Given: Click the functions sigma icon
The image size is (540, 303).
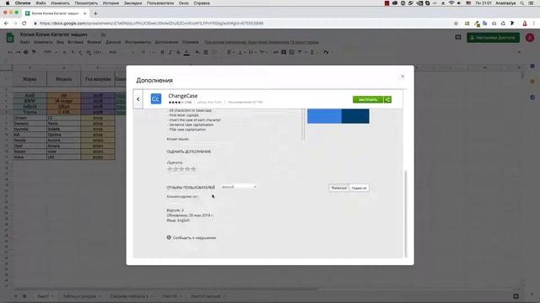Looking at the screenshot, I should click(312, 52).
